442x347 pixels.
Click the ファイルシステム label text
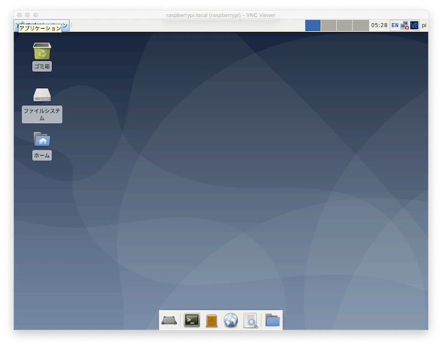(x=42, y=115)
